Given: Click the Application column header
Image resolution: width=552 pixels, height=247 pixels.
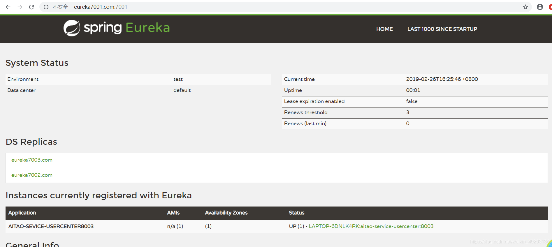Looking at the screenshot, I should point(22,213).
